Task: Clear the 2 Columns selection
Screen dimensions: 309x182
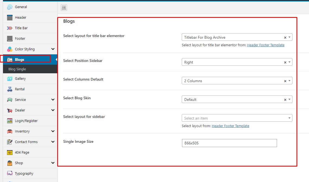Action: click(285, 81)
